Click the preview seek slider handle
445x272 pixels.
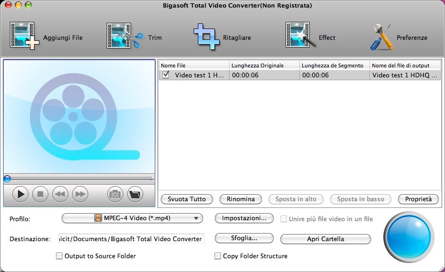pyautogui.click(x=7, y=178)
